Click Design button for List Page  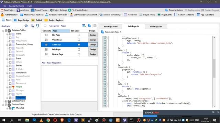click(x=93, y=35)
